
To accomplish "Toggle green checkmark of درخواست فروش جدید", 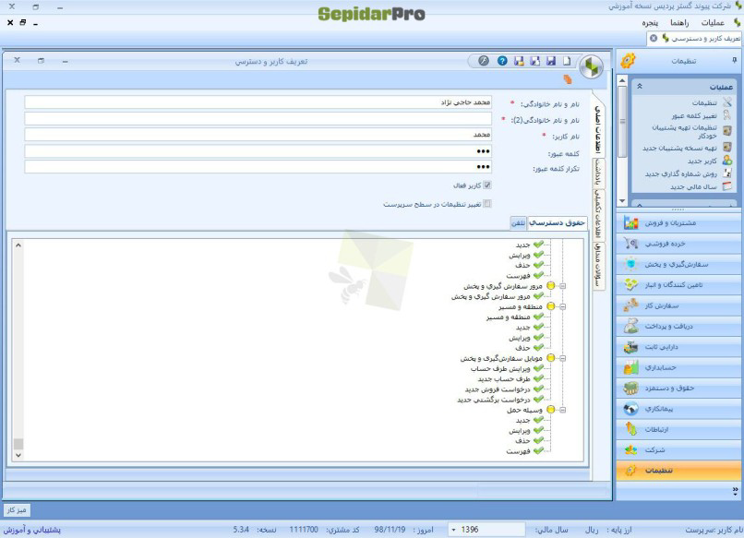I will pos(538,389).
